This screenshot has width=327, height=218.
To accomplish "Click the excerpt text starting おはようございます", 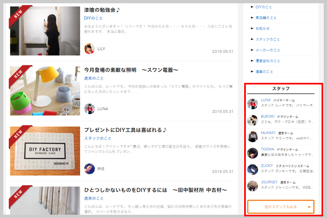I will [x=158, y=29].
